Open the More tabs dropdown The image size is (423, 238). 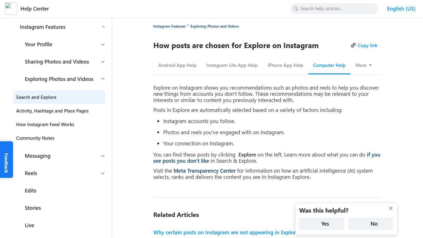(x=363, y=65)
